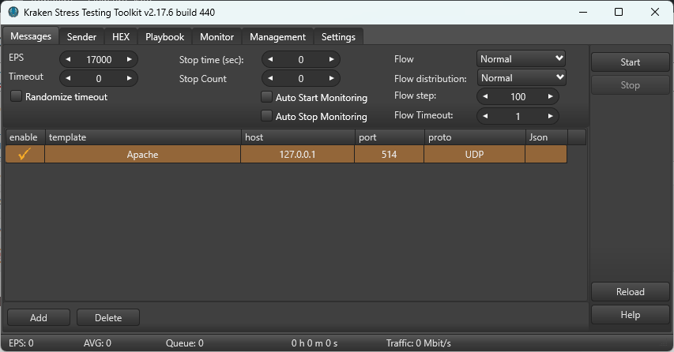Switch to the Sender tab

tap(81, 37)
